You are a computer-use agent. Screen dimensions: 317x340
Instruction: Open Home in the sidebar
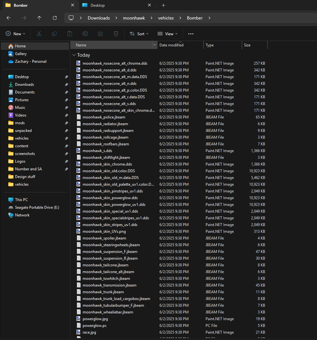[x=35, y=46]
